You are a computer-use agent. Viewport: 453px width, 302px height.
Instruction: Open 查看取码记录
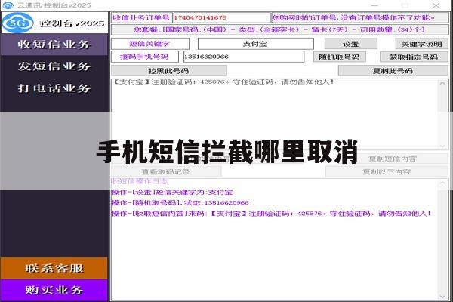(x=166, y=171)
